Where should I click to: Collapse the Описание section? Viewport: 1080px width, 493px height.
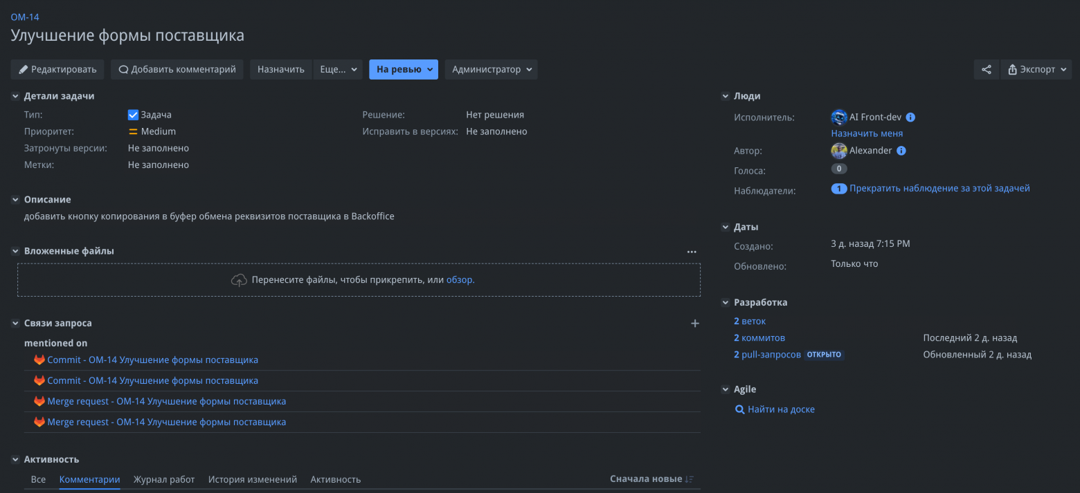click(16, 200)
